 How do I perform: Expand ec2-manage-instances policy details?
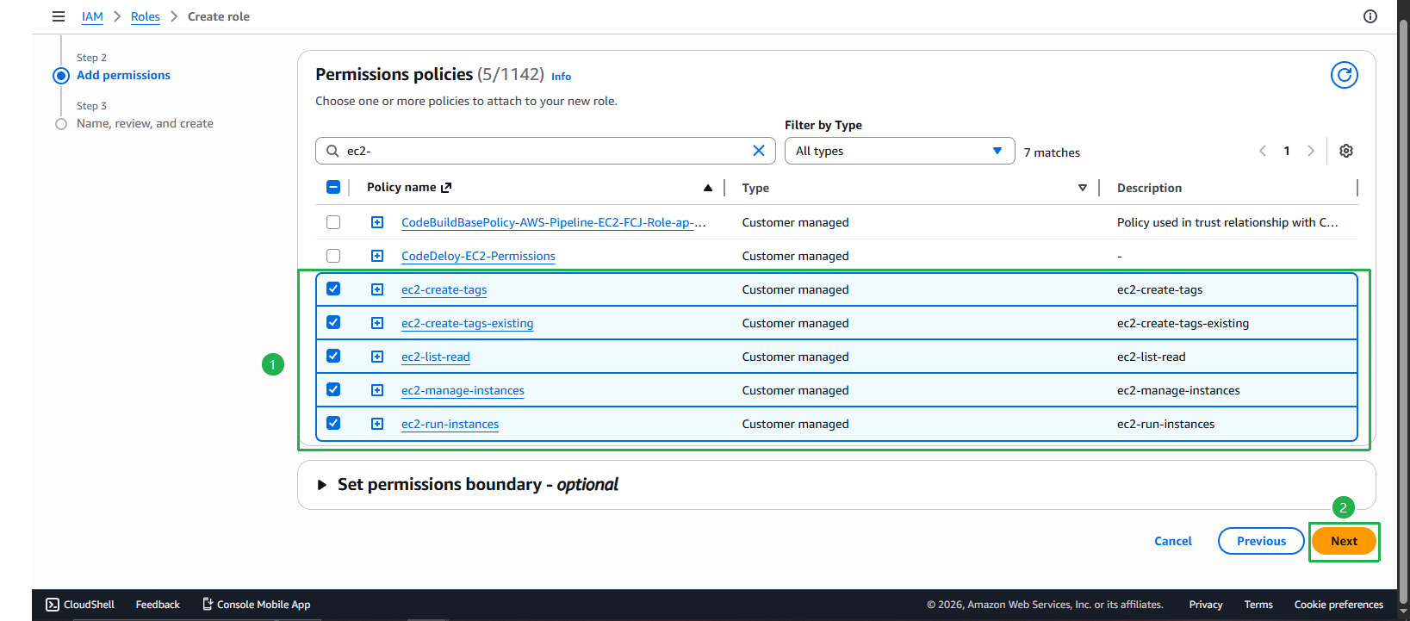(x=377, y=390)
